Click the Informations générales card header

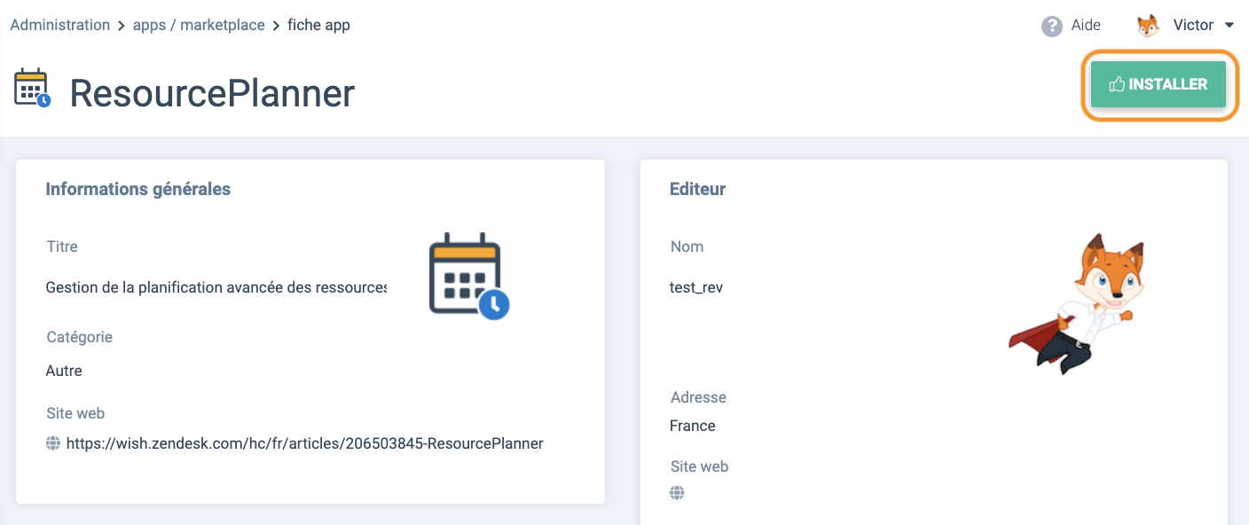(138, 189)
